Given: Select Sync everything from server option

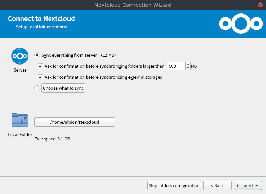Looking at the screenshot, I should 37,55.
